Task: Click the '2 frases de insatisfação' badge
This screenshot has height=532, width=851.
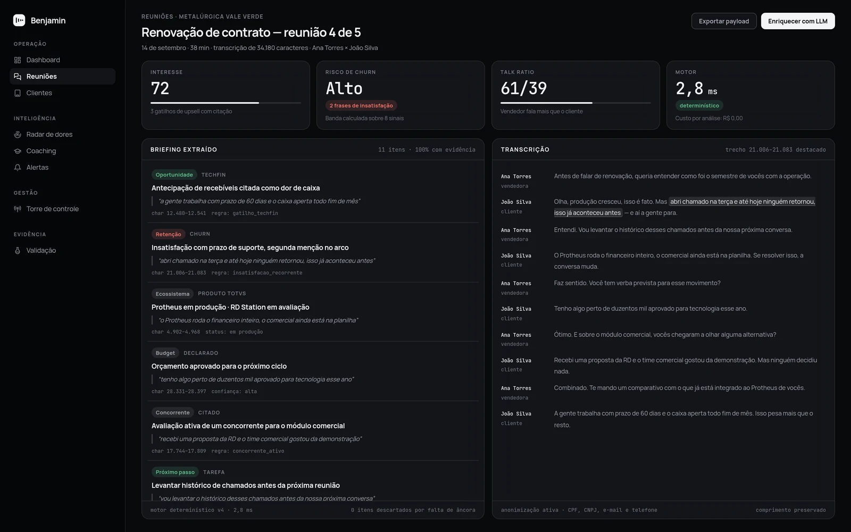Action: pos(361,106)
